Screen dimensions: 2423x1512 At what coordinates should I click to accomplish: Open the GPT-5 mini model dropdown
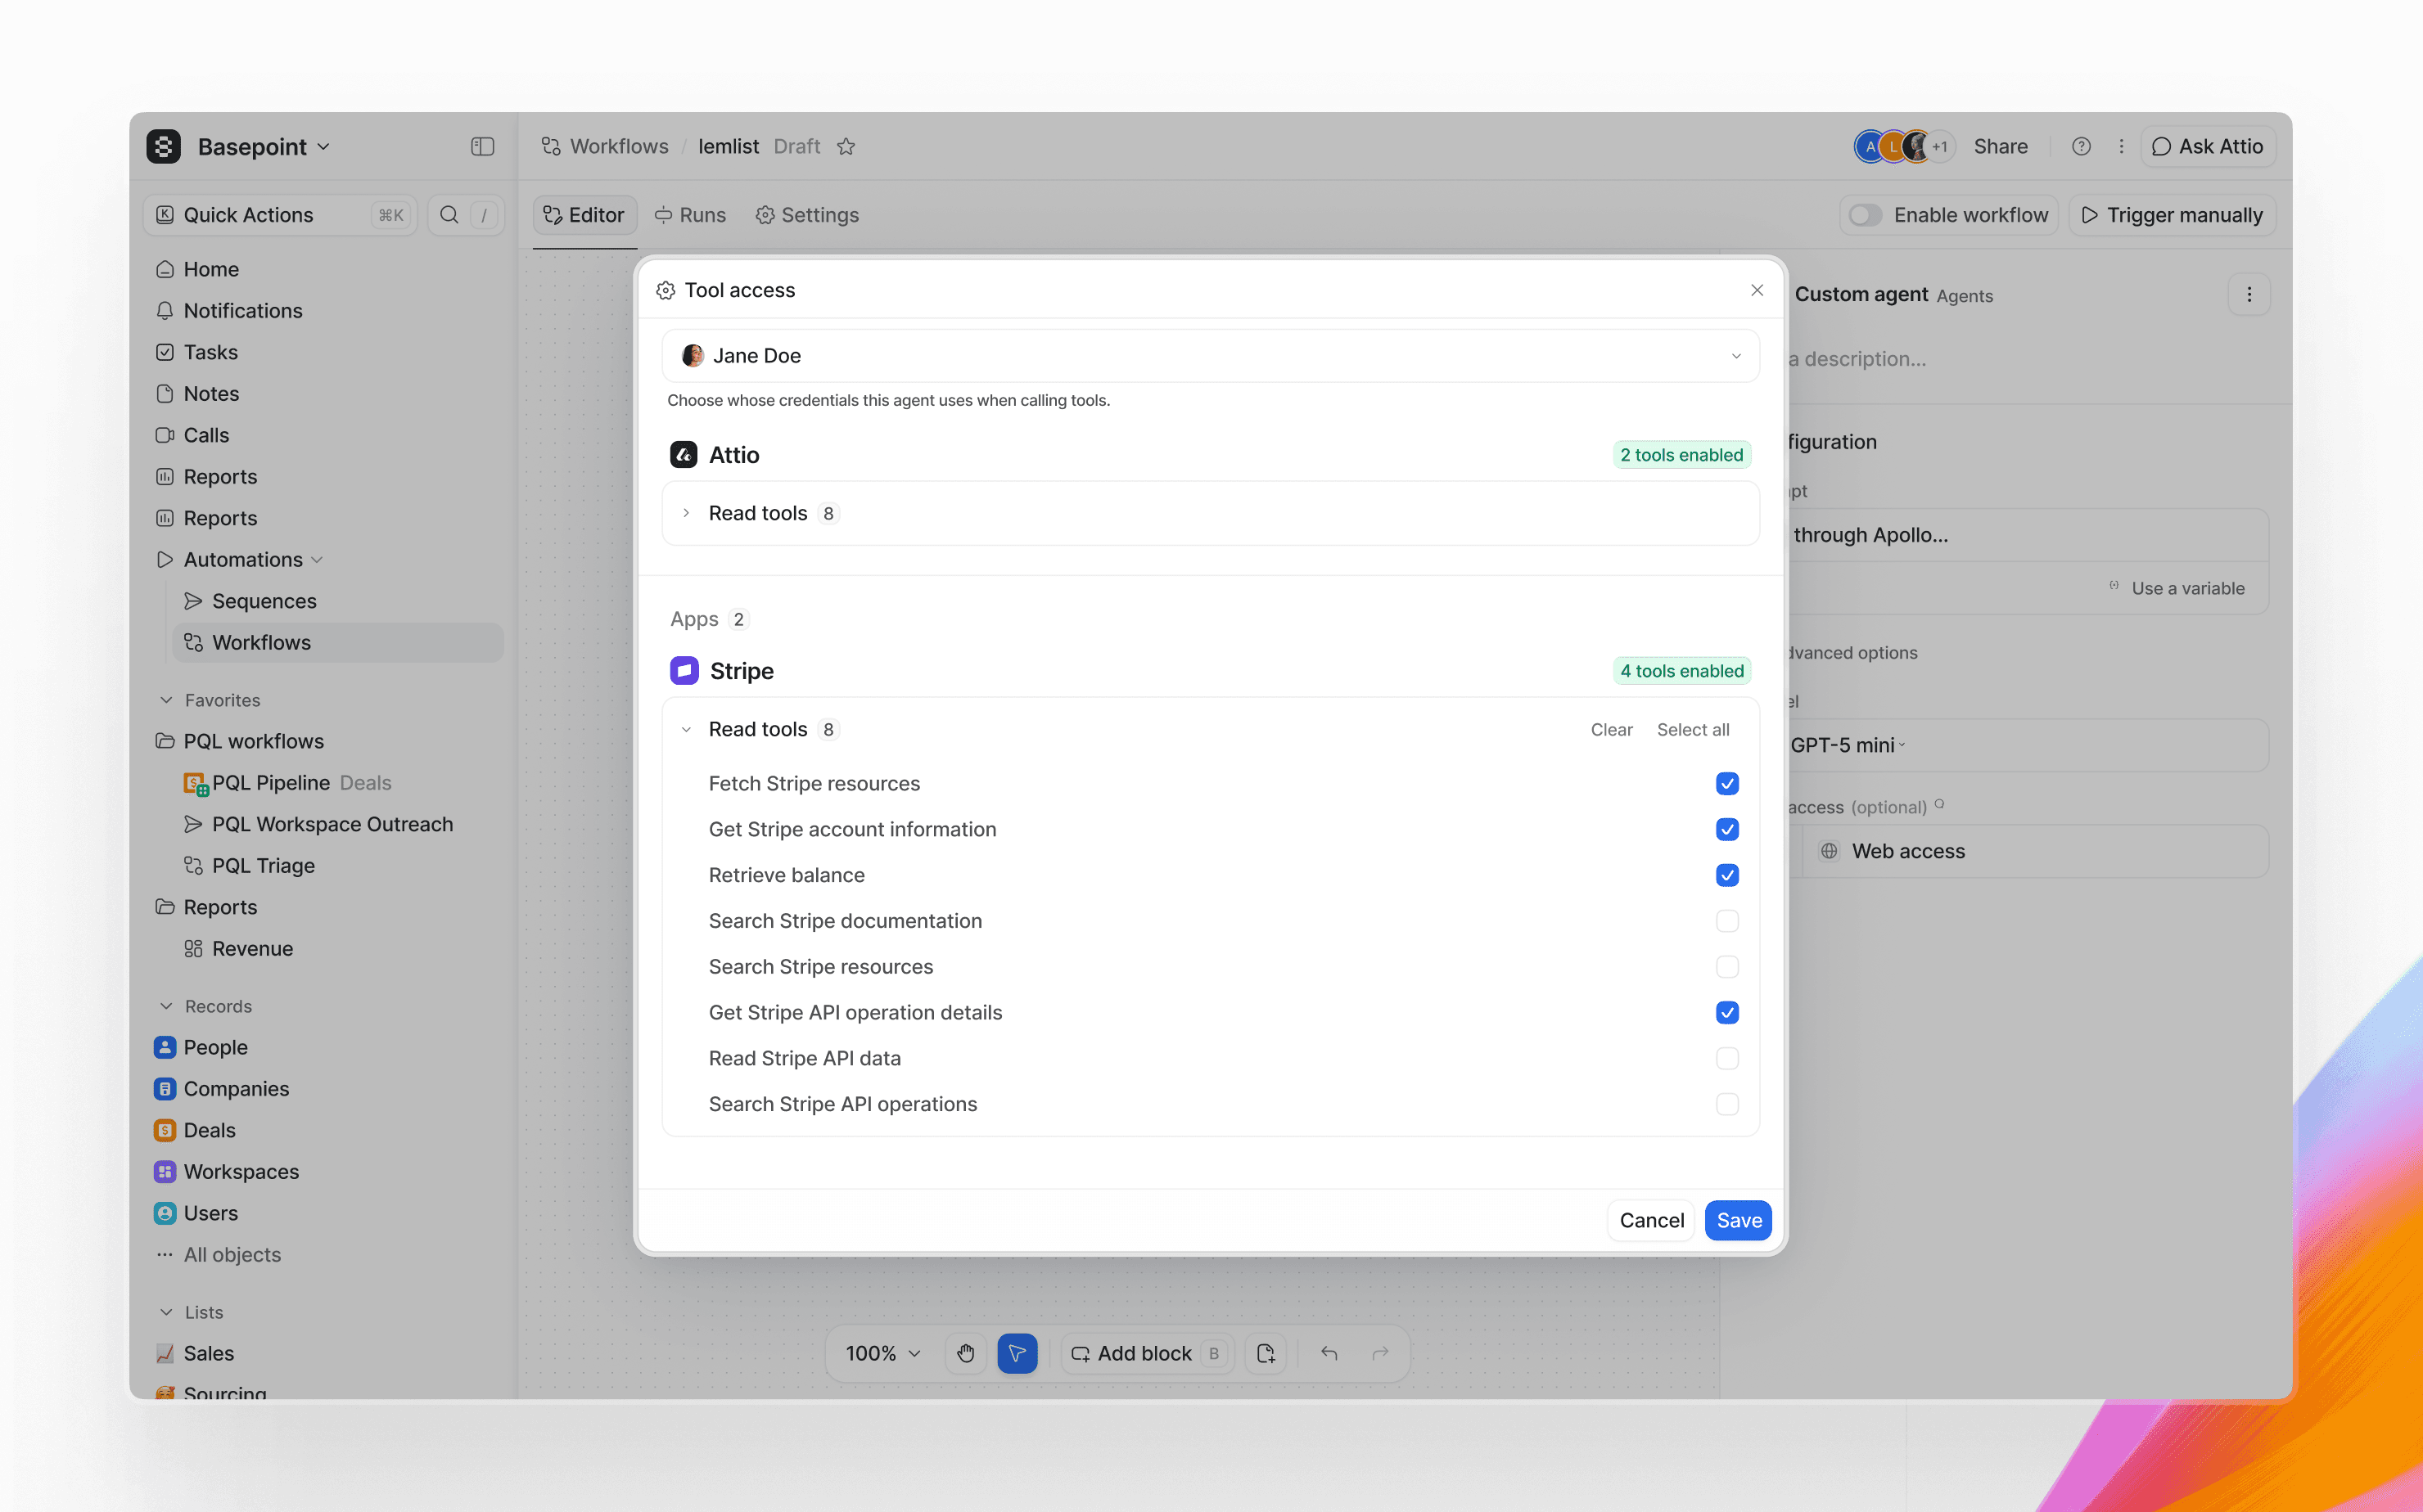(1847, 745)
